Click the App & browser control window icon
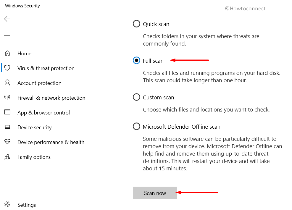Viewport: 292px width, 210px height. [7, 112]
